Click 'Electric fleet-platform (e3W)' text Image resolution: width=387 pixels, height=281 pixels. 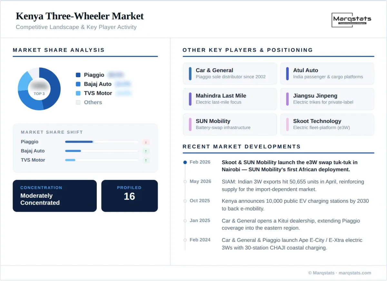coord(322,127)
